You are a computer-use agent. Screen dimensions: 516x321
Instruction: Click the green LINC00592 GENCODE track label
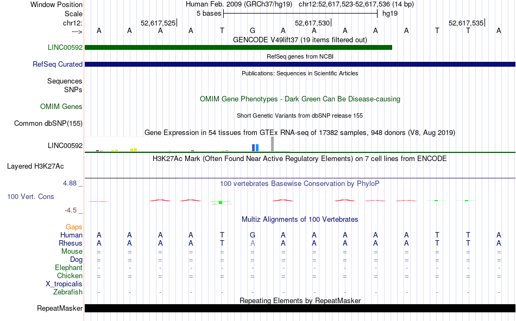coord(65,47)
